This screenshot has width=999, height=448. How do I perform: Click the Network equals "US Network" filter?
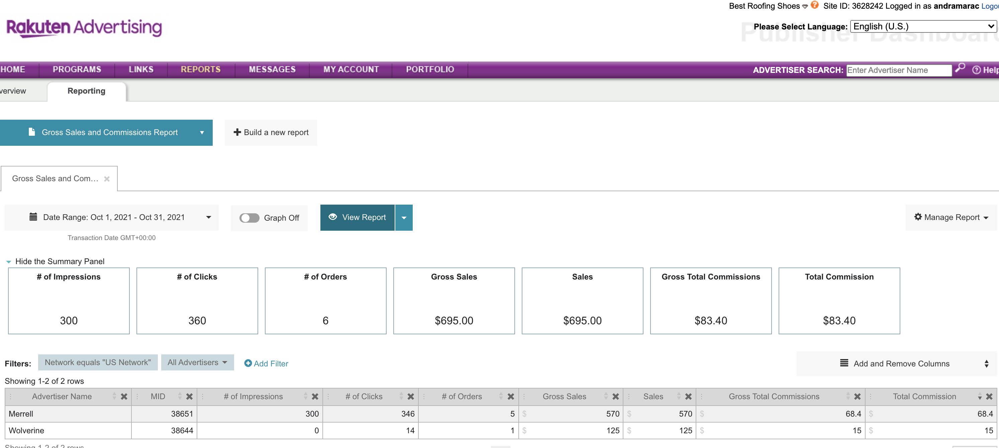coord(98,362)
